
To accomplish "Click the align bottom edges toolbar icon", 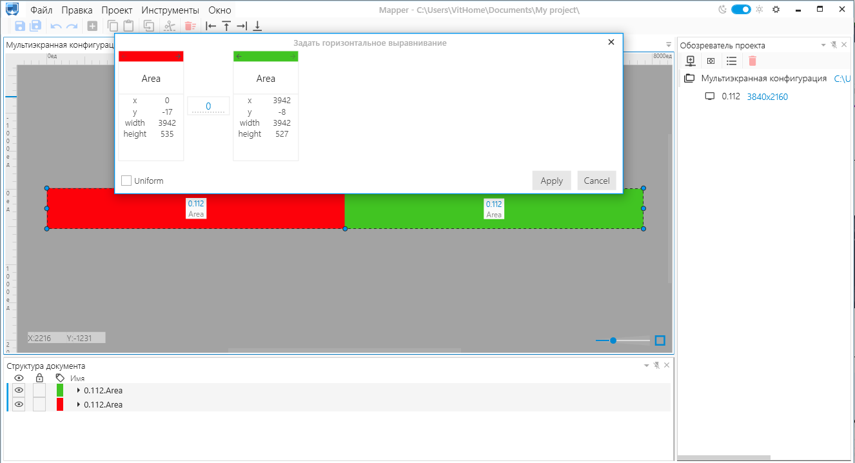I will click(257, 26).
